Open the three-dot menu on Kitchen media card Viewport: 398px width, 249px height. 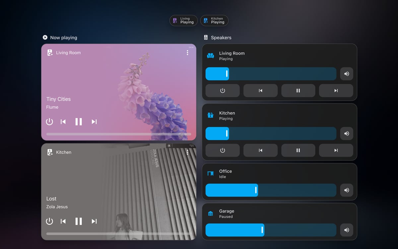tap(187, 152)
